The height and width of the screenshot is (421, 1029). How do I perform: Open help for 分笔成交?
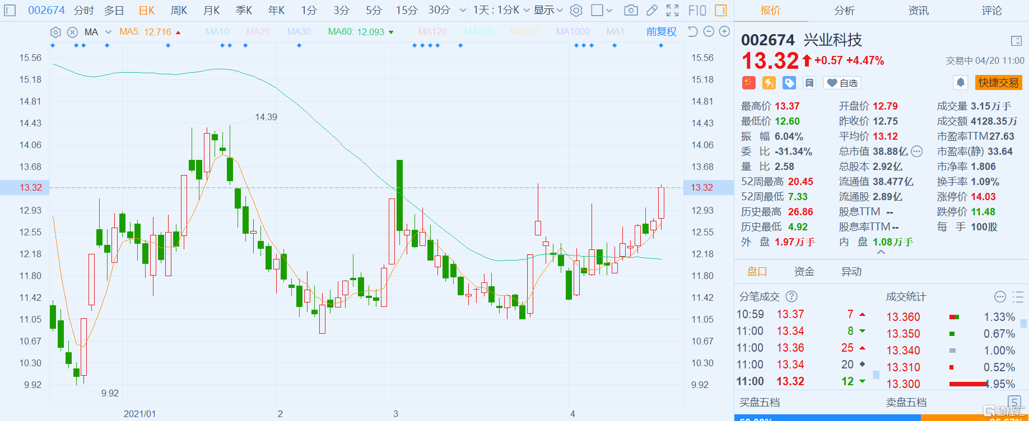[x=791, y=296]
